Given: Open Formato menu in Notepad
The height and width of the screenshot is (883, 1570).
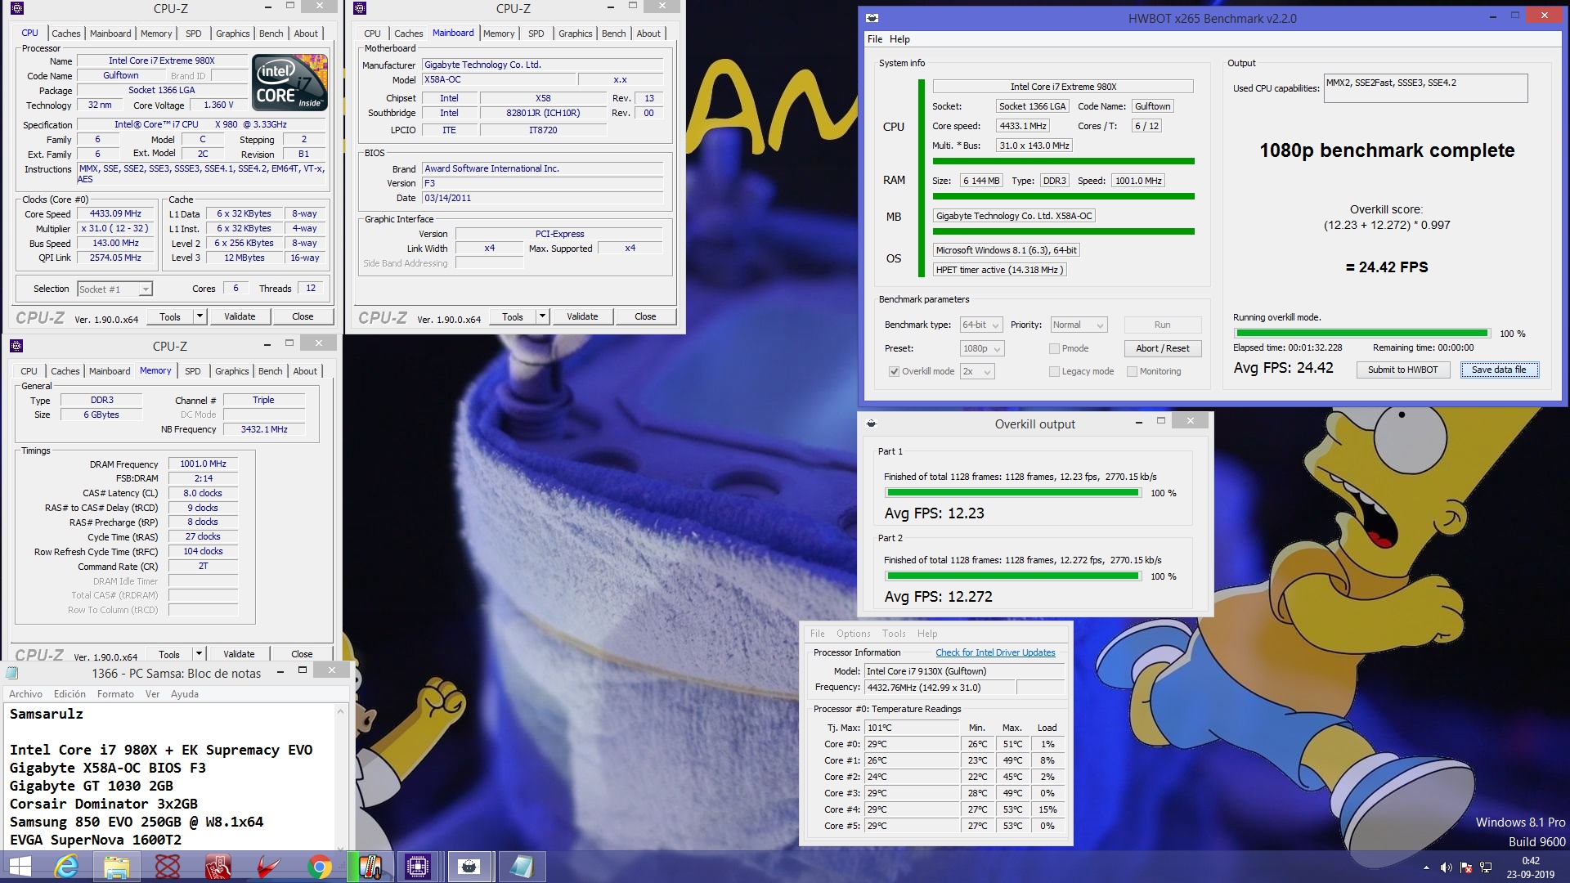Looking at the screenshot, I should point(115,694).
